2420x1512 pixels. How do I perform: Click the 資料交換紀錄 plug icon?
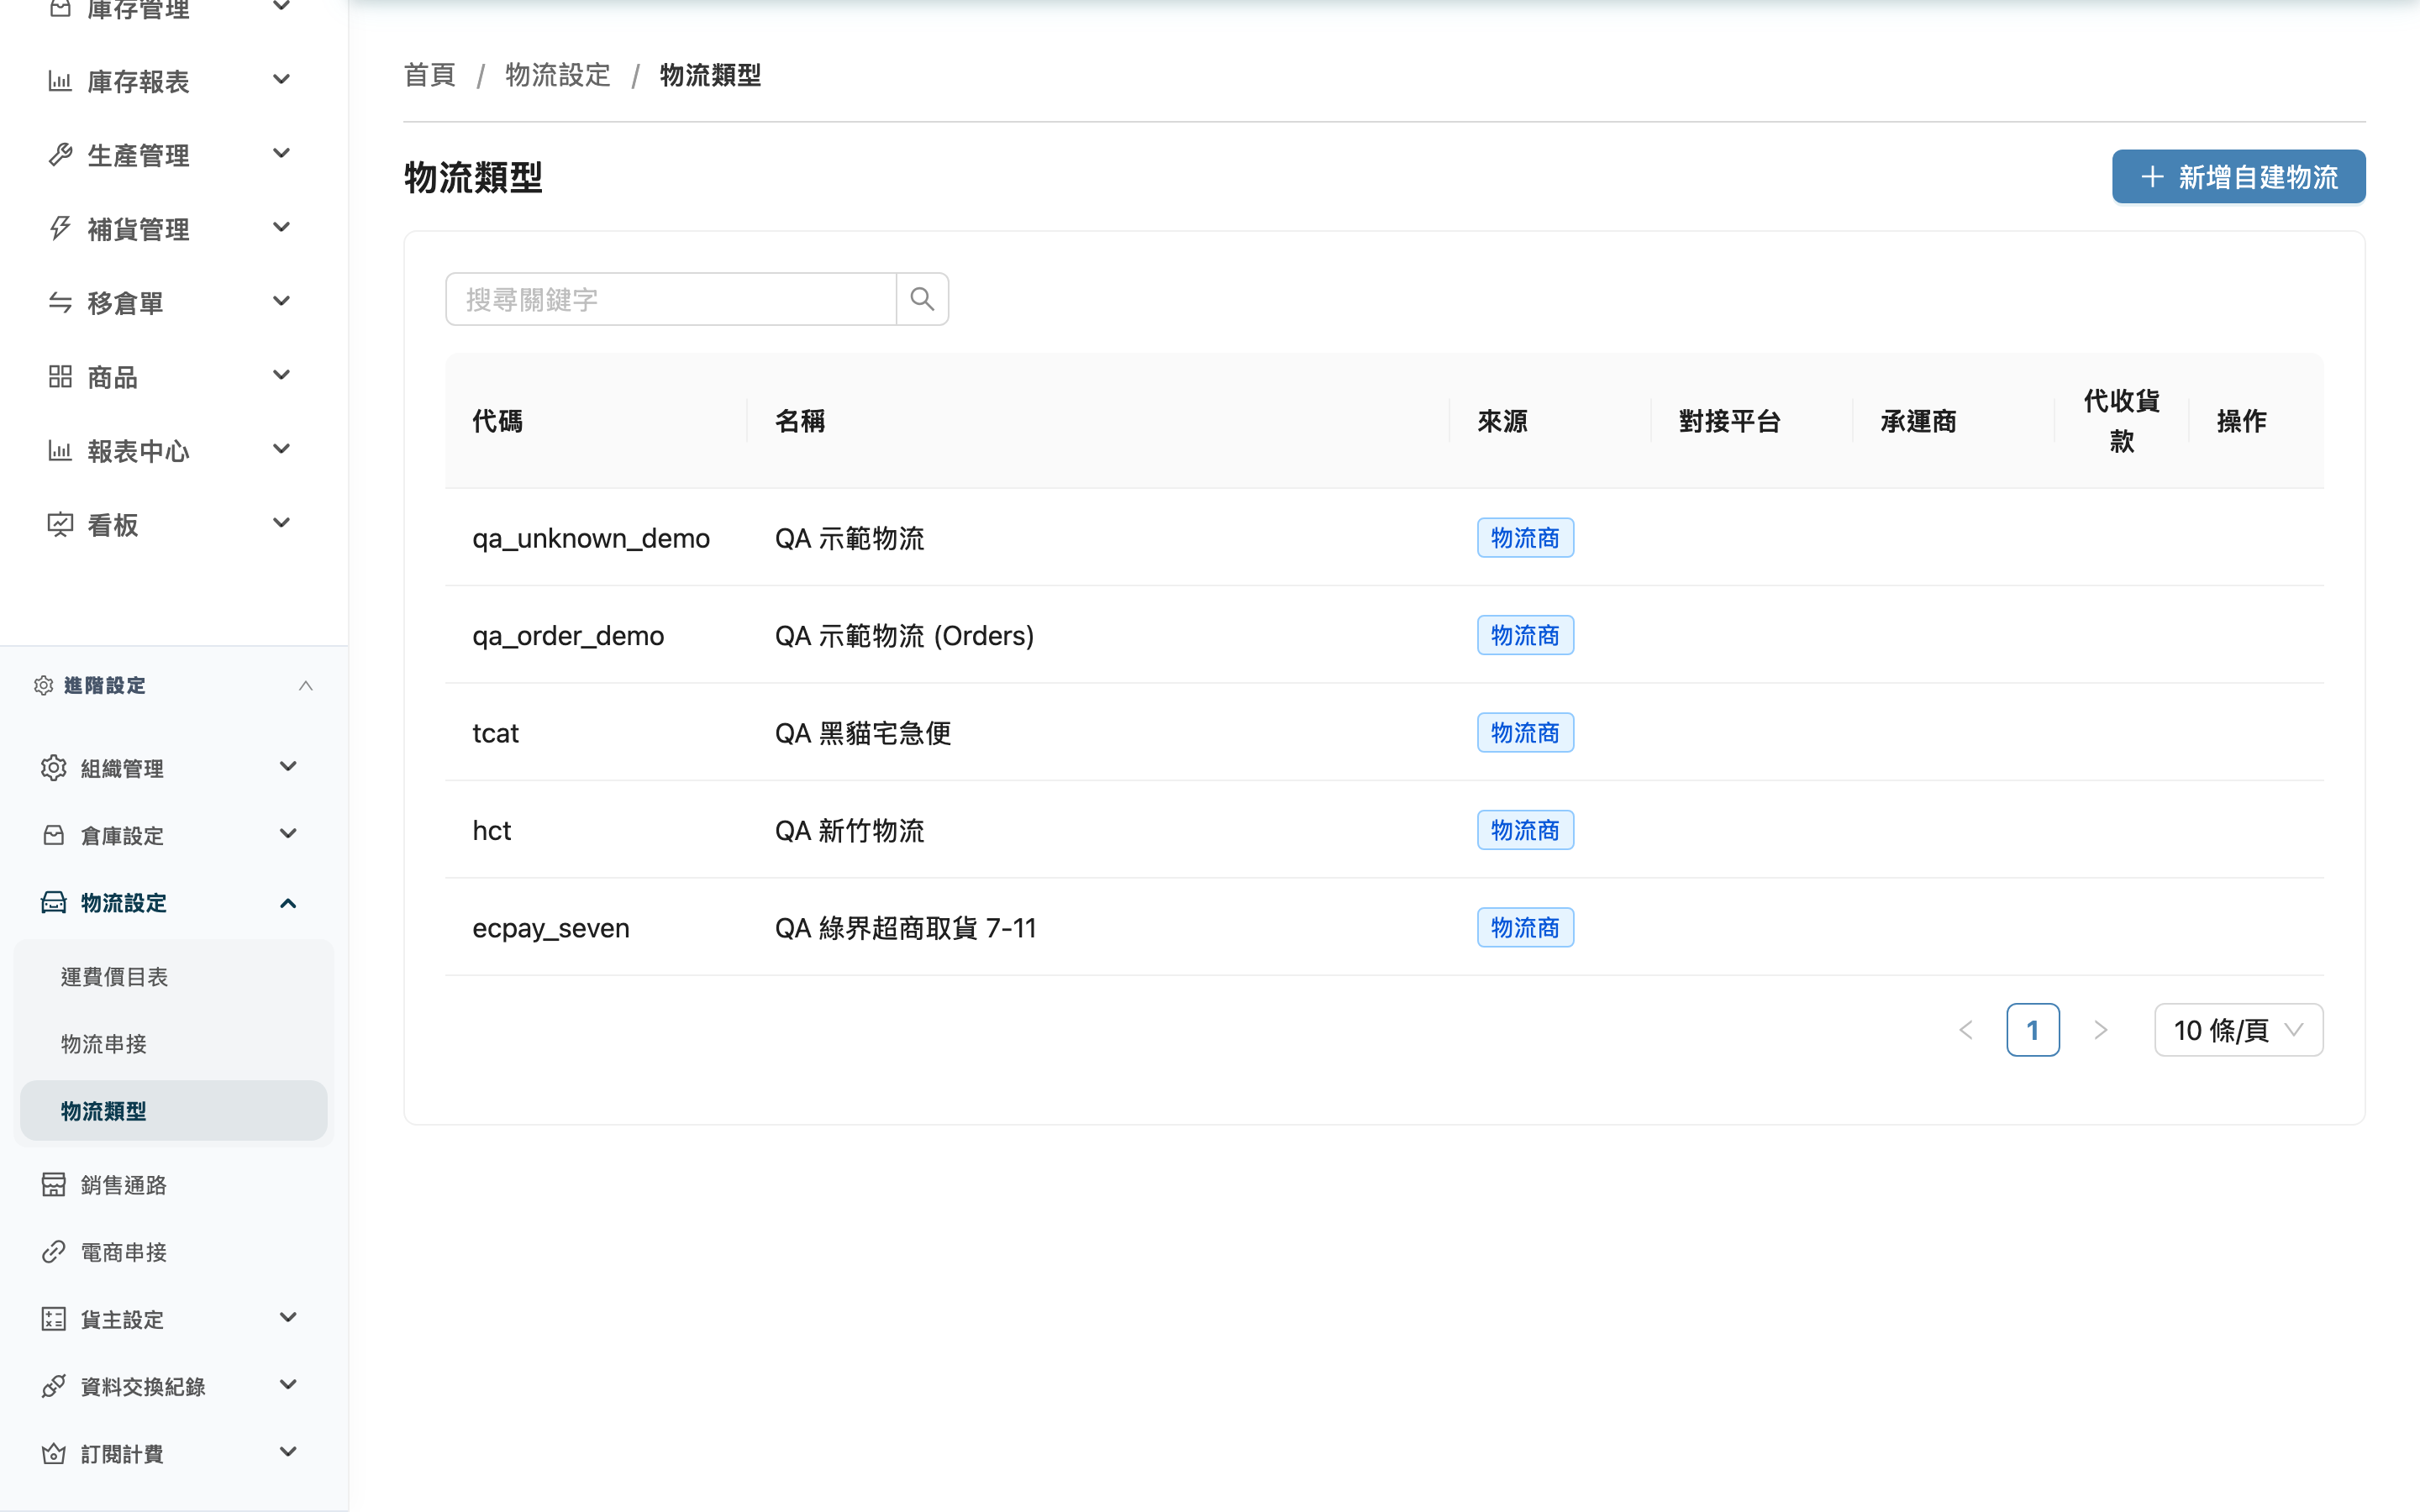click(x=54, y=1386)
